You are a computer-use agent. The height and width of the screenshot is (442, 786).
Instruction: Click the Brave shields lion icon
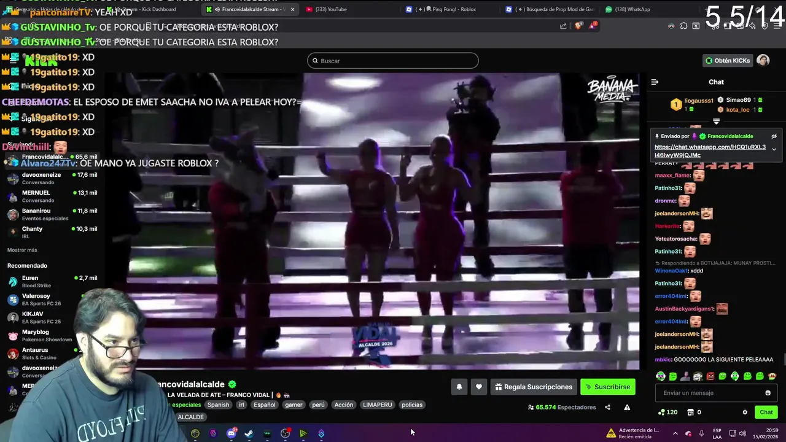pos(578,26)
